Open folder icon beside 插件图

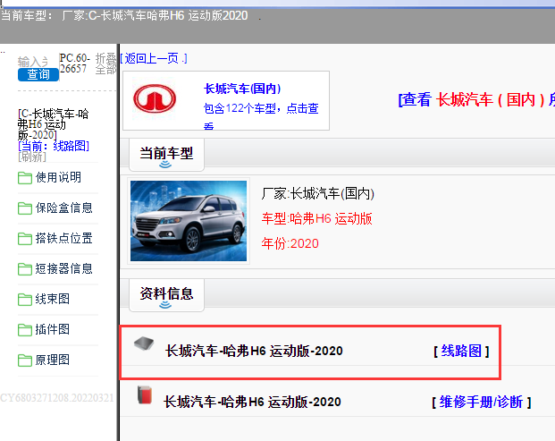pos(25,330)
